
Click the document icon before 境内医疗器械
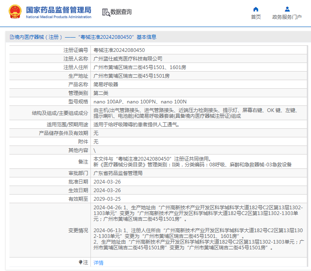(12, 37)
